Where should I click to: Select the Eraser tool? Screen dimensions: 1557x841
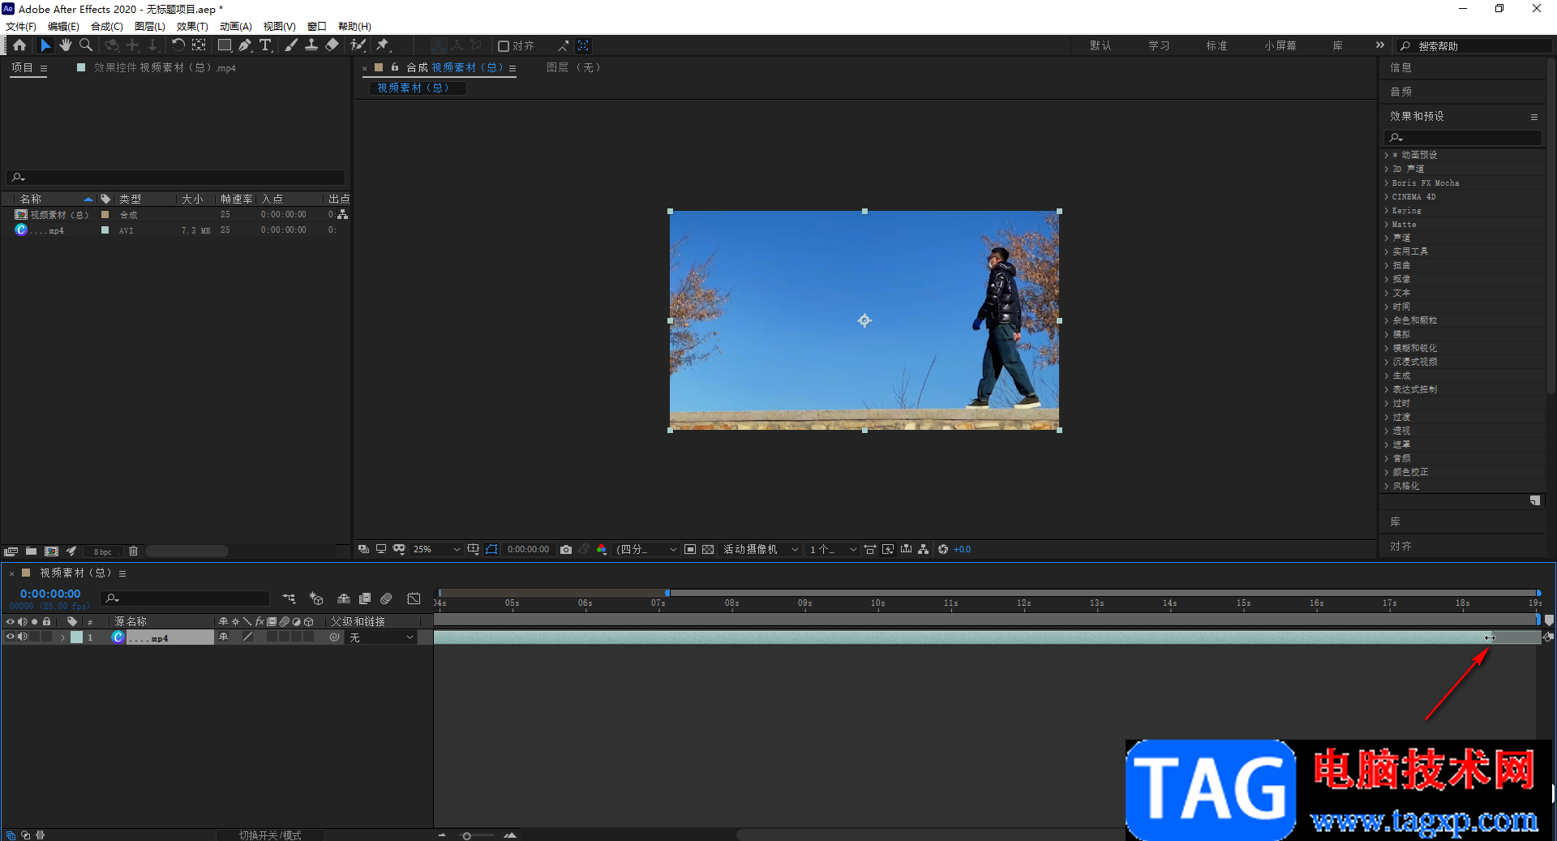coord(332,45)
